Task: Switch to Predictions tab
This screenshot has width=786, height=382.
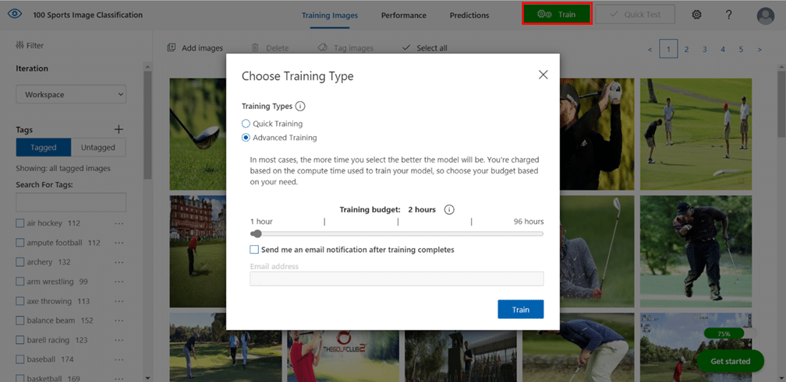Action: pyautogui.click(x=469, y=15)
